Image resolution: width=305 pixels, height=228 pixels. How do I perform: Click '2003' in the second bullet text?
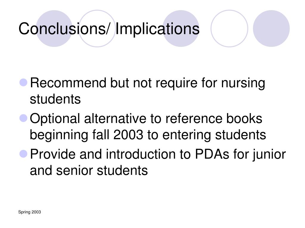pyautogui.click(x=128, y=135)
